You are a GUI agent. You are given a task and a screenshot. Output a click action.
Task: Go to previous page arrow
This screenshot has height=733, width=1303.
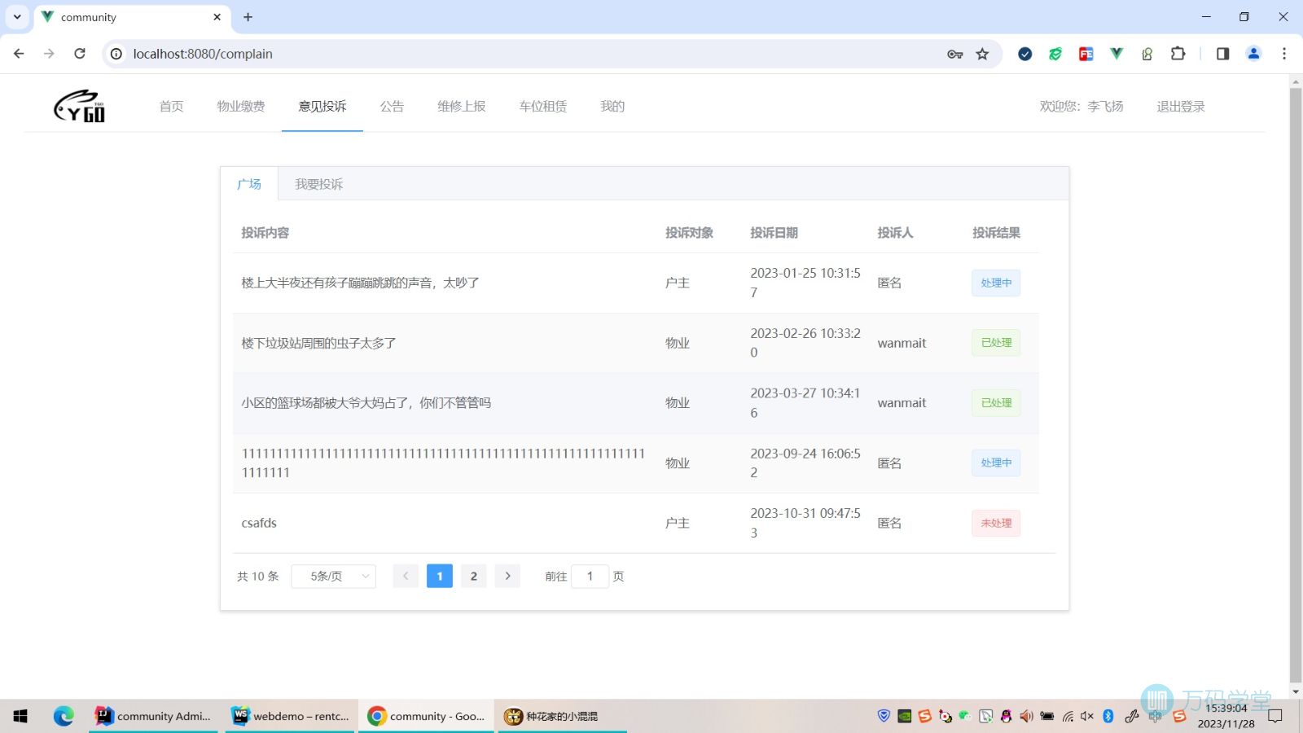pyautogui.click(x=406, y=576)
